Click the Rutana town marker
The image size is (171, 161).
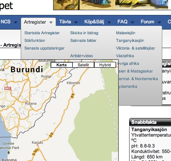pos(31,106)
